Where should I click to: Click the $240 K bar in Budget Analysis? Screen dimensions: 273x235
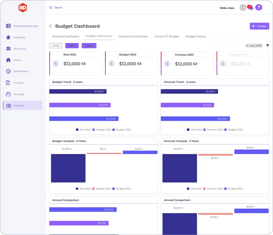click(140, 152)
